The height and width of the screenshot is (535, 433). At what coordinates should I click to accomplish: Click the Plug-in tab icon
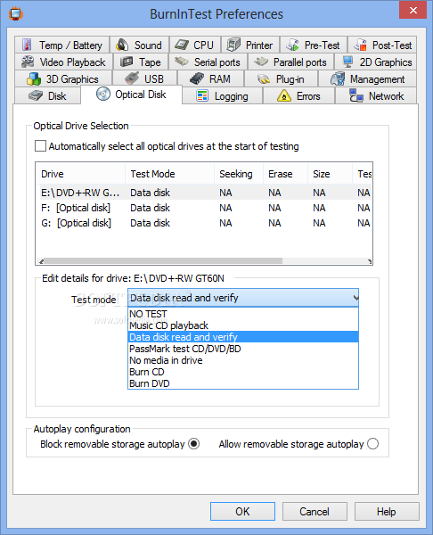point(264,79)
